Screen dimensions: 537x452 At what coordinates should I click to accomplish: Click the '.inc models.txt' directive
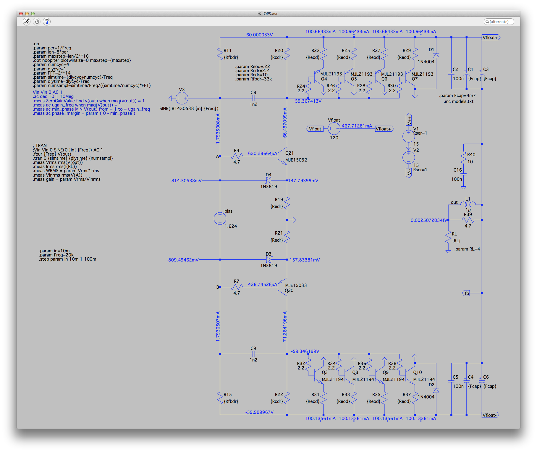click(458, 101)
